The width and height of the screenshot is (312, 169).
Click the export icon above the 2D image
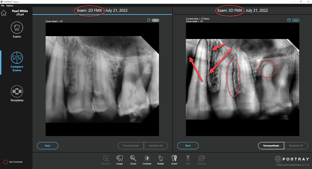coord(149,20)
